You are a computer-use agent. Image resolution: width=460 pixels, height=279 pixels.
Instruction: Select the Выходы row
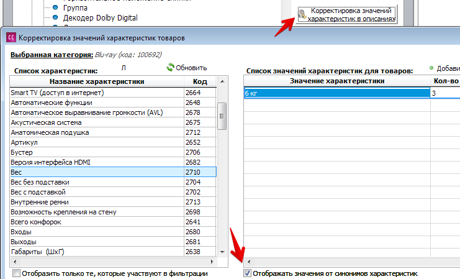click(x=113, y=242)
